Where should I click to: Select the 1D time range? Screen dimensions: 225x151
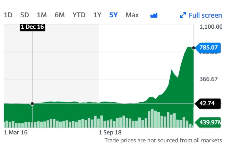click(x=8, y=15)
